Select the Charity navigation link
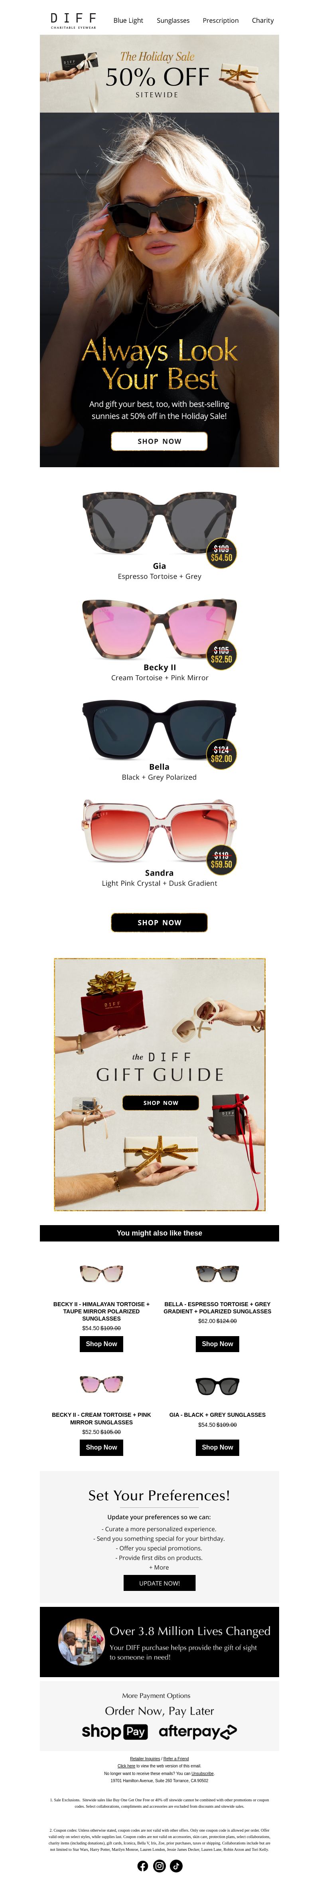This screenshot has height=1884, width=319. pos(263,20)
